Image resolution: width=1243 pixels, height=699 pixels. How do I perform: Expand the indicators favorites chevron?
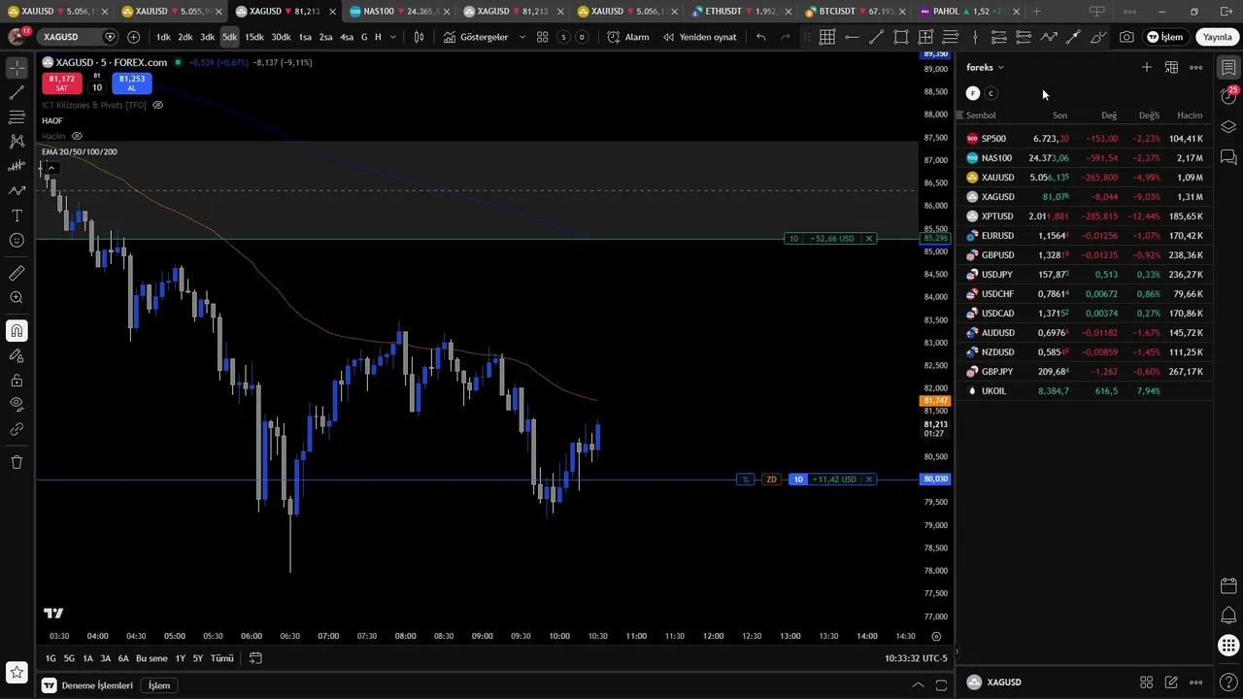[522, 37]
